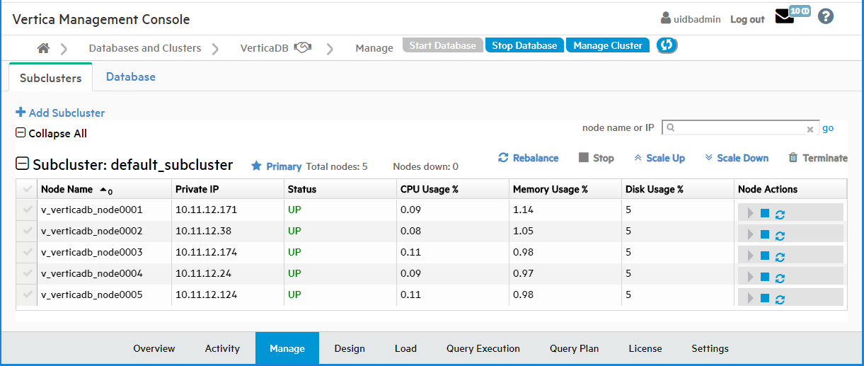Collapse the default_subcluster section

[22, 164]
